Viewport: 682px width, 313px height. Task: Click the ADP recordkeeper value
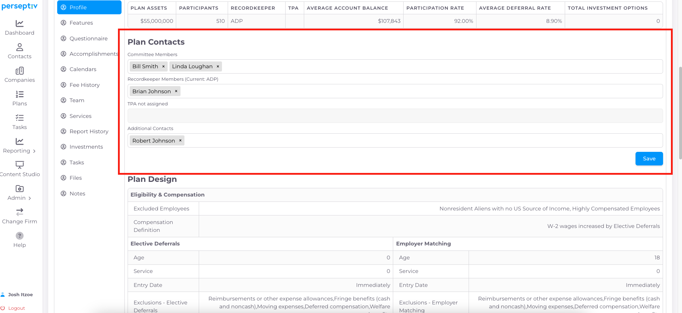click(237, 21)
